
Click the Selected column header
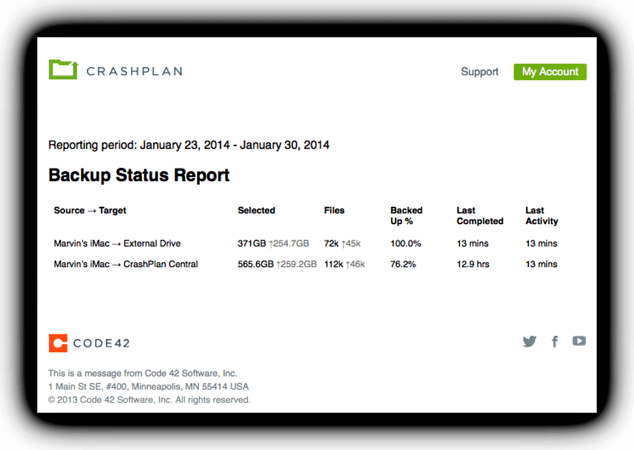(x=256, y=210)
